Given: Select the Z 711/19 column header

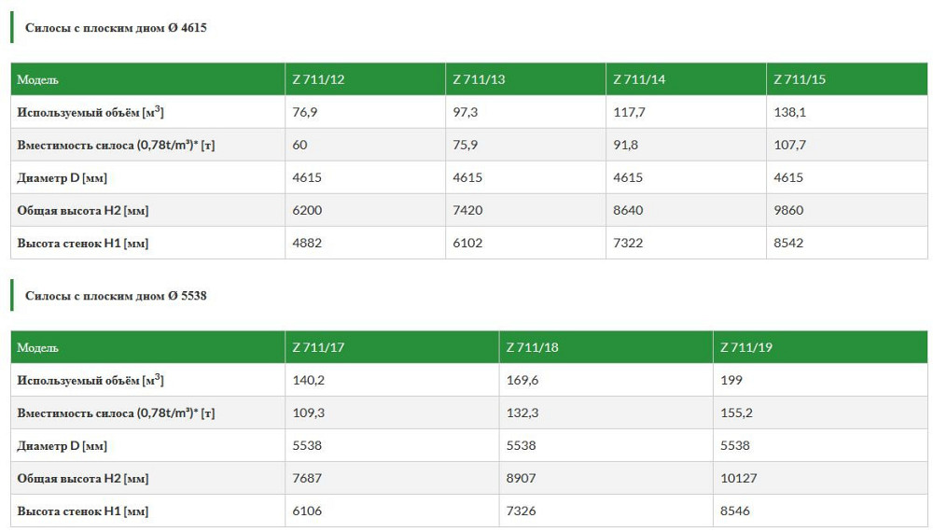Looking at the screenshot, I should point(746,347).
